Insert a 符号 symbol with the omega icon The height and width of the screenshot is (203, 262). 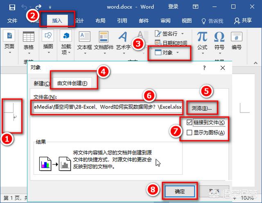point(219,36)
